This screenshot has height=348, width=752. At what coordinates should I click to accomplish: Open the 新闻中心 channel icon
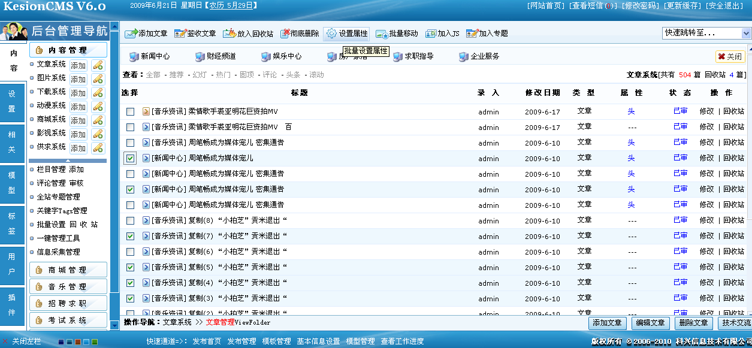(134, 56)
